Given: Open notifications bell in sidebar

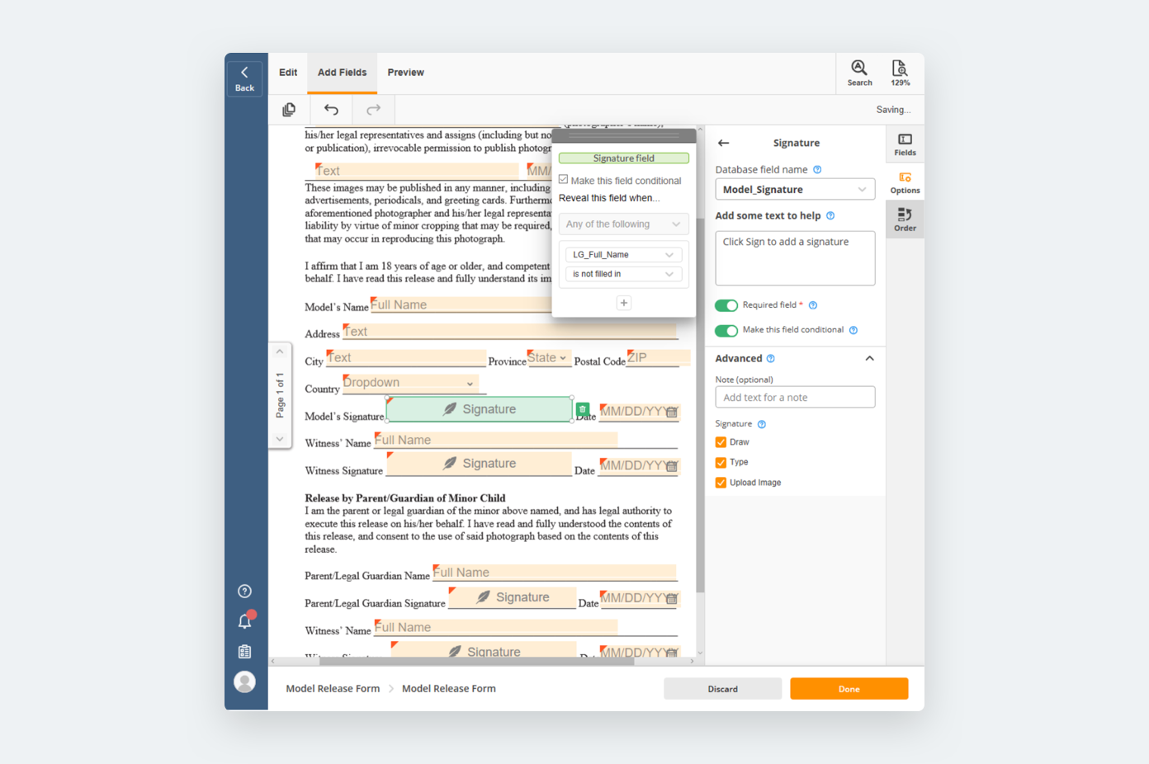Looking at the screenshot, I should 245,621.
